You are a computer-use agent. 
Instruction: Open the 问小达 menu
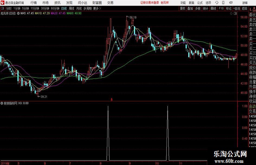[x=82, y=3]
